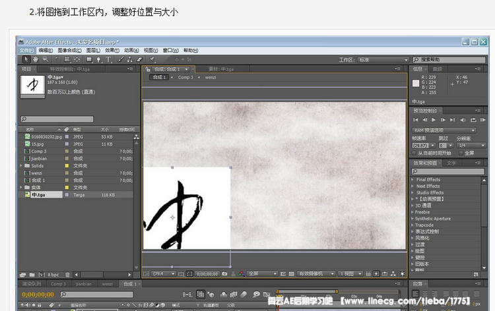Open the 工作区 workspace dropdown

click(383, 59)
